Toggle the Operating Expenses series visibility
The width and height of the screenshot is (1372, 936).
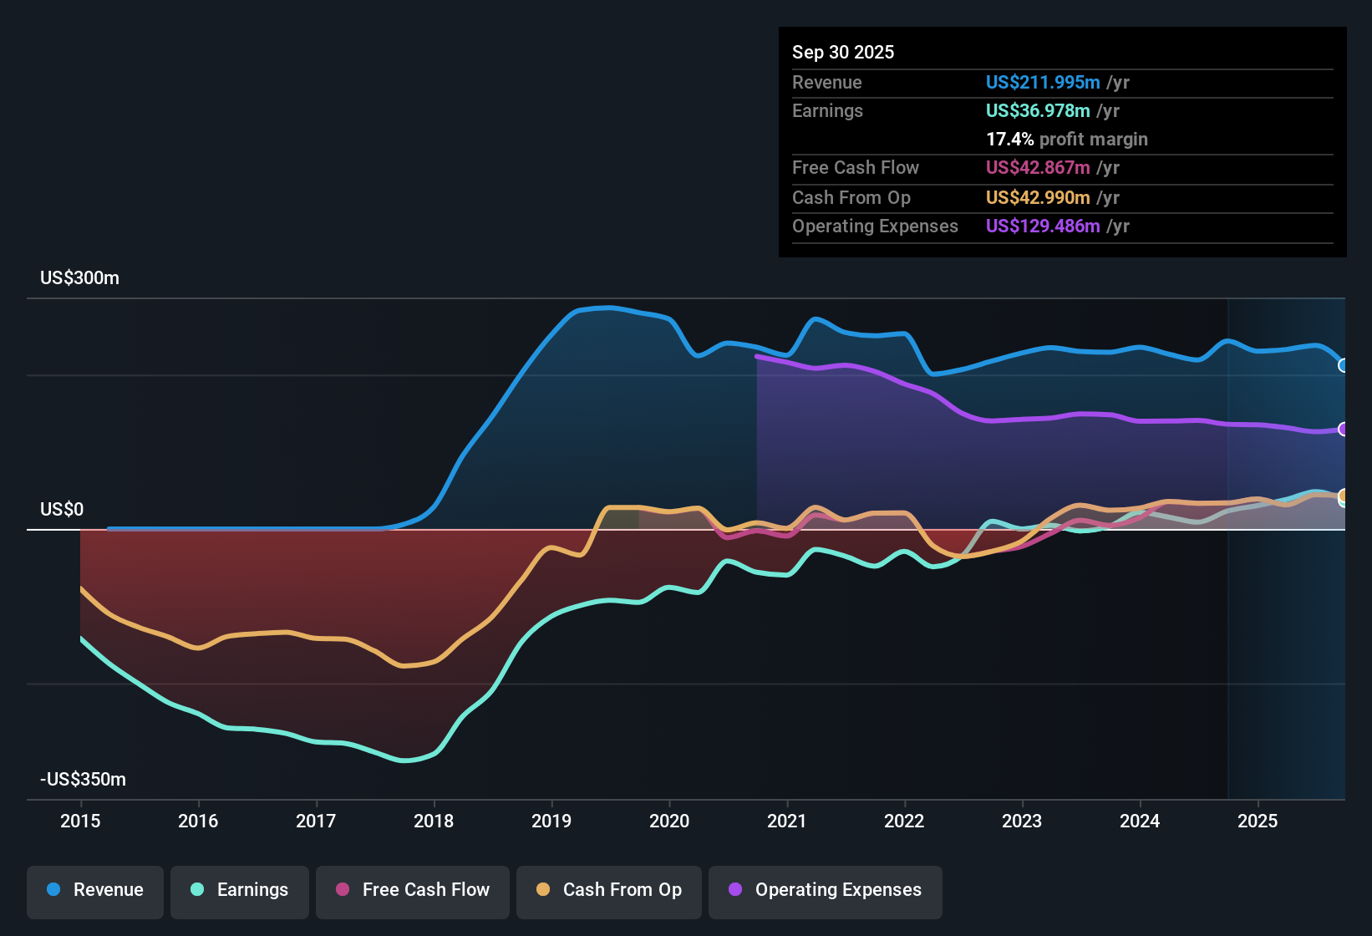coord(825,890)
